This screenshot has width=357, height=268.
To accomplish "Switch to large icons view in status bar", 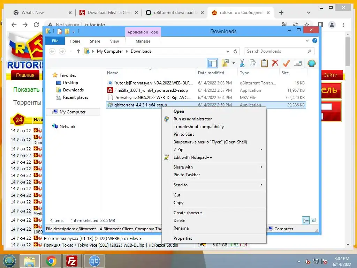I will pos(313,220).
